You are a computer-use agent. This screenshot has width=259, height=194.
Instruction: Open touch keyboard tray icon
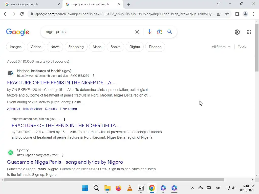click(x=209, y=188)
